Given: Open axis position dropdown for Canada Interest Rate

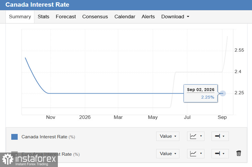Looking at the screenshot, I should 220,136.
